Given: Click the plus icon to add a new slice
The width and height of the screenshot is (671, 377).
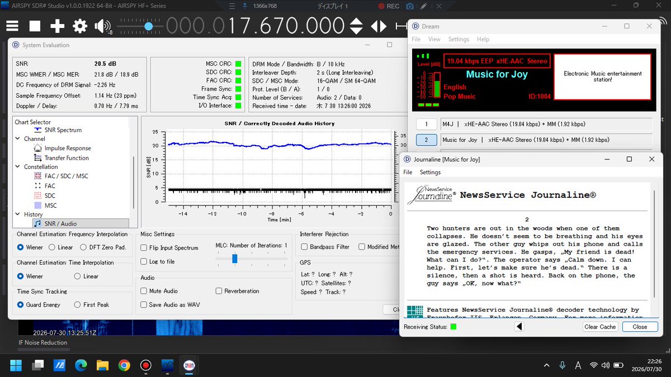Looking at the screenshot, I should pos(58,26).
